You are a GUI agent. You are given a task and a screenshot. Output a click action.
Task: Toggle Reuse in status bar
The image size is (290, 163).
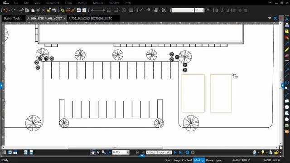pos(209,160)
